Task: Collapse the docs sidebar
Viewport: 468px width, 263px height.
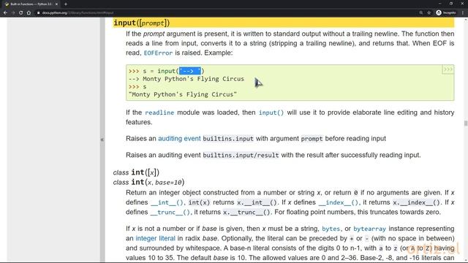Action: pos(102,140)
